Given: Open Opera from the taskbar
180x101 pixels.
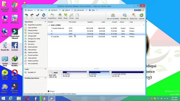Looking at the screenshot, I should click(x=27, y=98).
